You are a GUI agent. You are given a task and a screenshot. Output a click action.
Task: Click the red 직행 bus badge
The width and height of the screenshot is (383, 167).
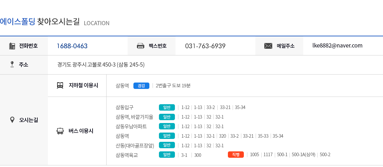[x=236, y=155]
